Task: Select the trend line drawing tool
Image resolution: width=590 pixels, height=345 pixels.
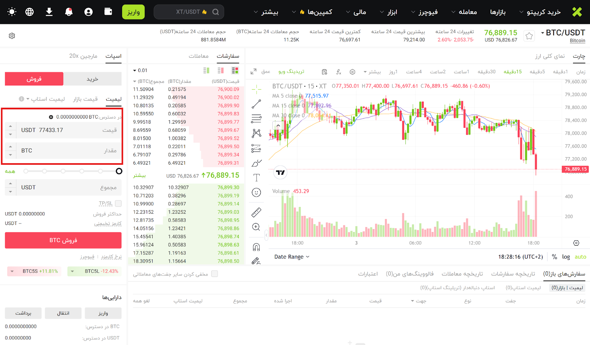Action: 256,104
